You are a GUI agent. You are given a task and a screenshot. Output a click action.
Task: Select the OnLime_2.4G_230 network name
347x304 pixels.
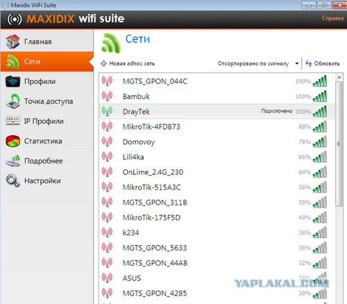click(153, 172)
